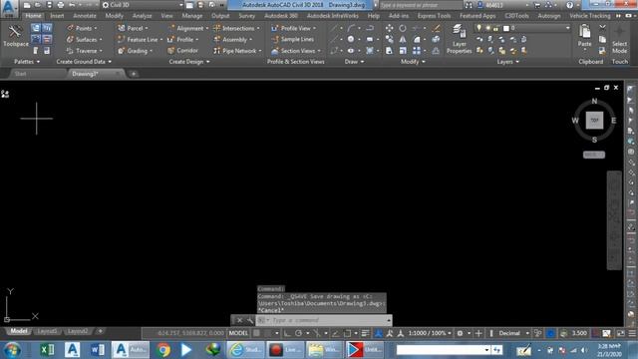The image size is (638, 359).
Task: Expand the Surfaces dropdown
Action: pos(101,40)
